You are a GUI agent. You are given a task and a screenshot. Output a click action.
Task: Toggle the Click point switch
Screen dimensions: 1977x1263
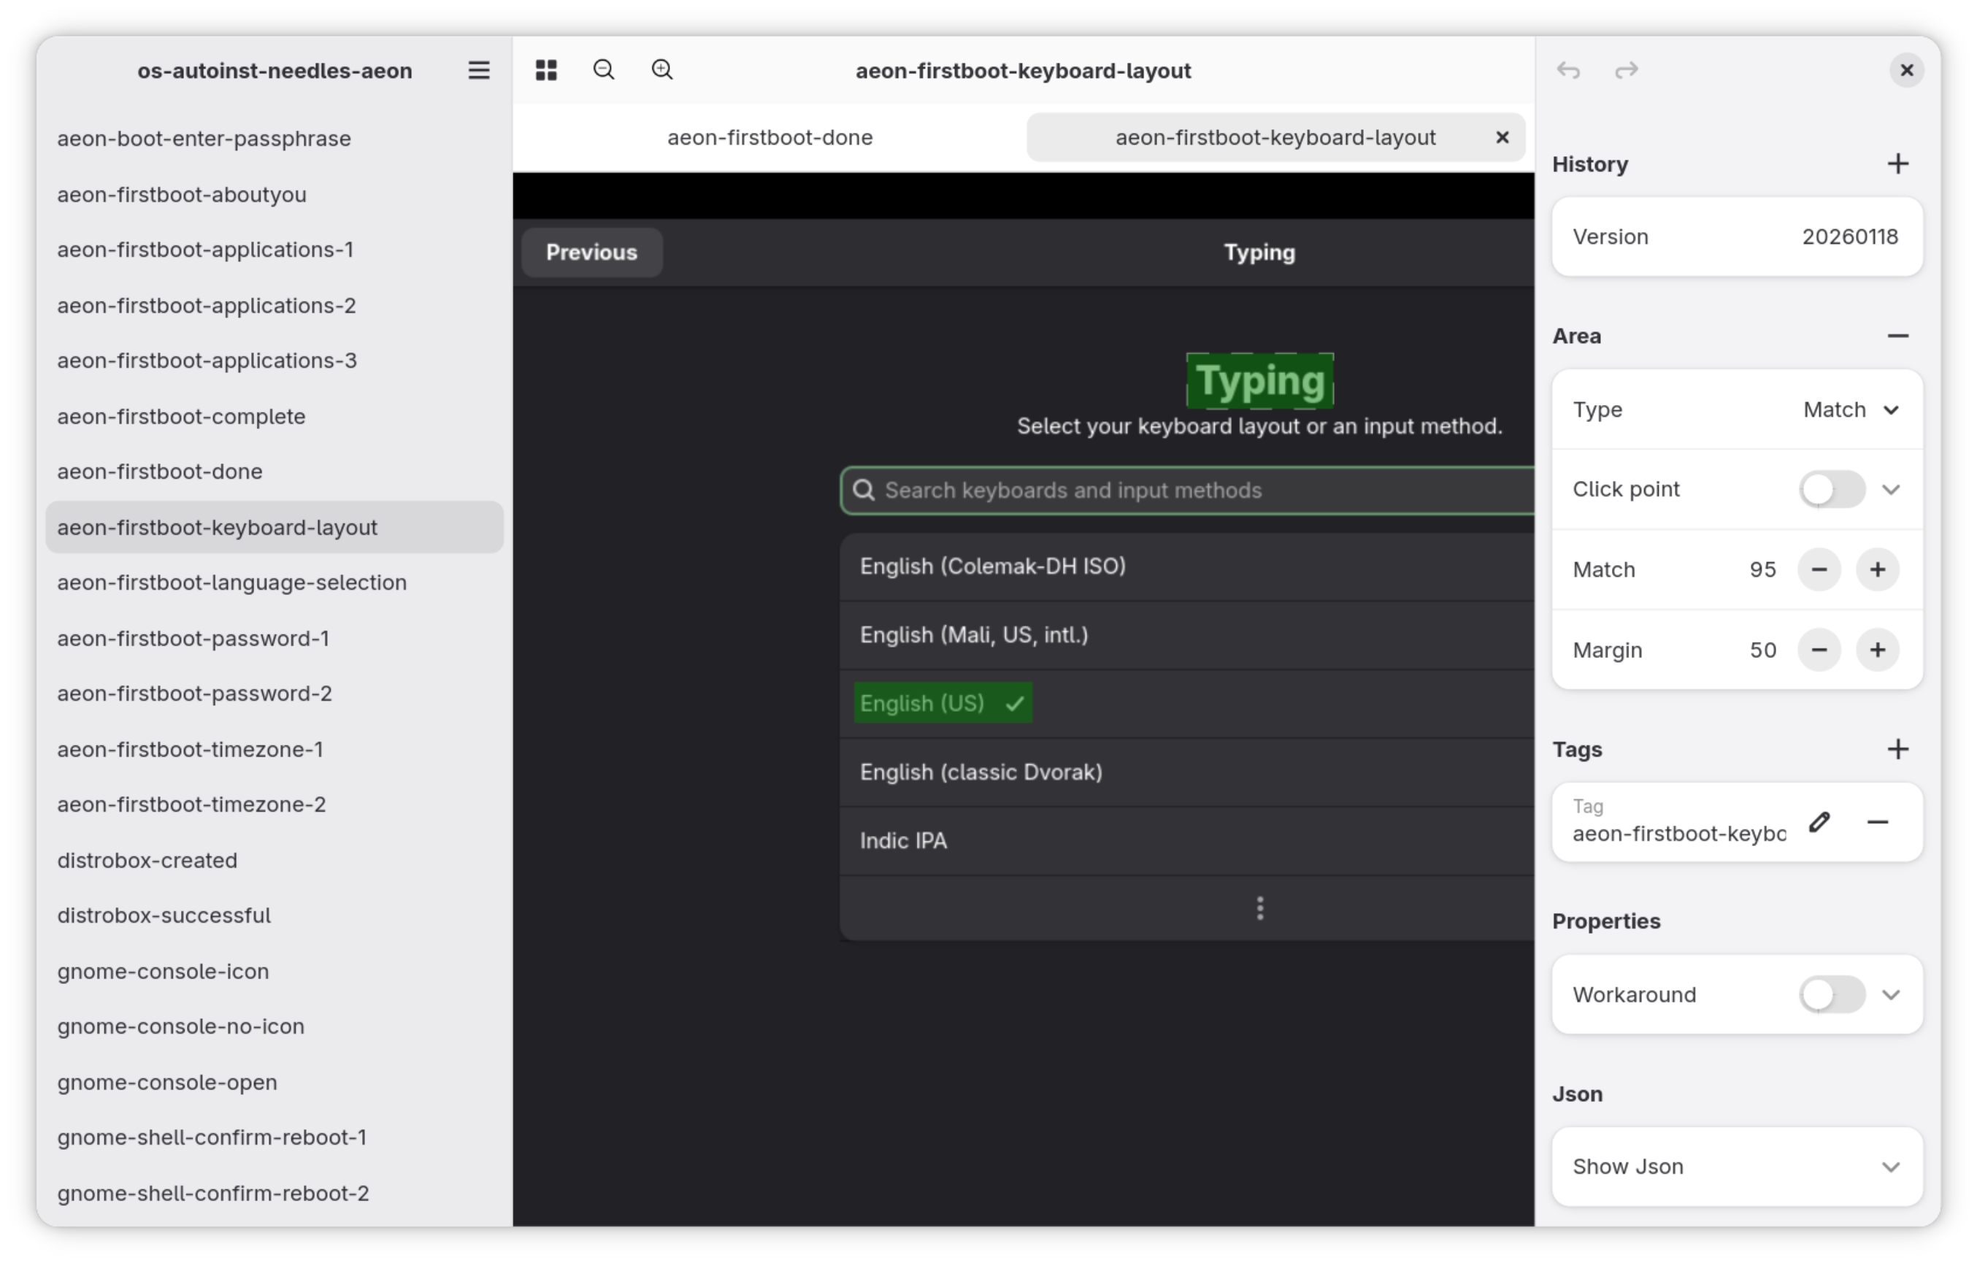pyautogui.click(x=1832, y=489)
